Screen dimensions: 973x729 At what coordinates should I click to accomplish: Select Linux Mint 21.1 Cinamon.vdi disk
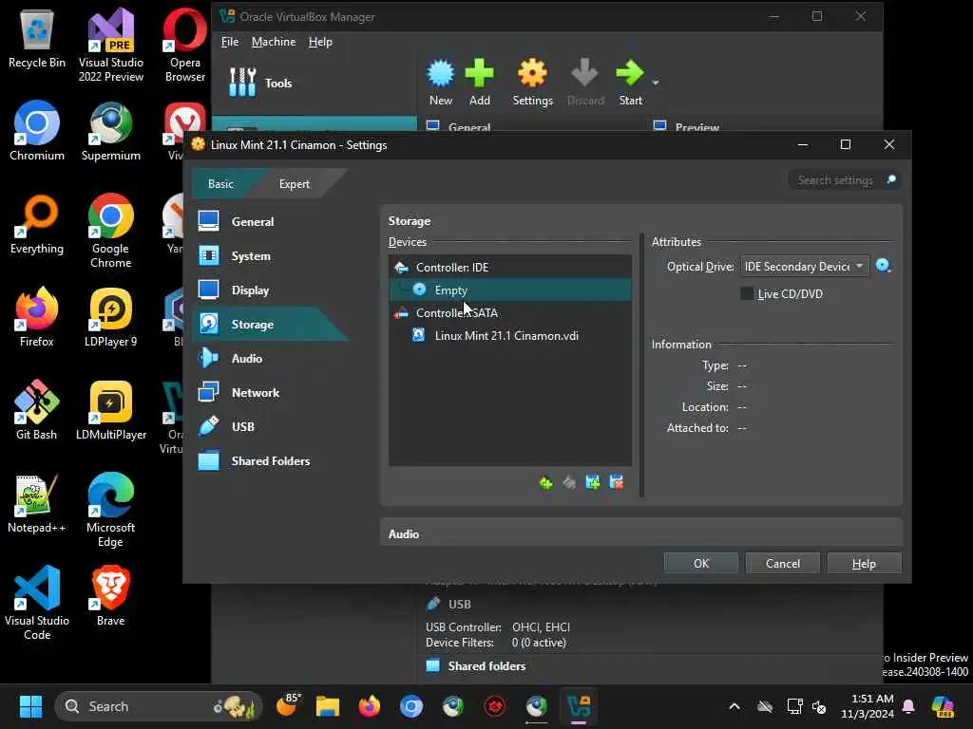click(510, 335)
